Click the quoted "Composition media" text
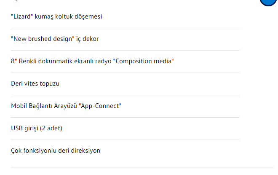Image resolution: width=278 pixels, height=175 pixels. click(144, 61)
